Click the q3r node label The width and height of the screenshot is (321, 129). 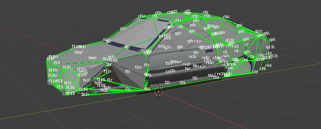pos(192,31)
